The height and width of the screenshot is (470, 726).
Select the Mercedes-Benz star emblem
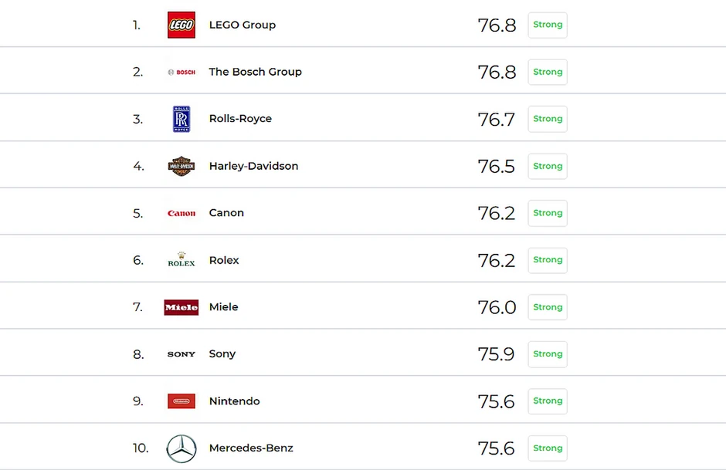point(181,448)
